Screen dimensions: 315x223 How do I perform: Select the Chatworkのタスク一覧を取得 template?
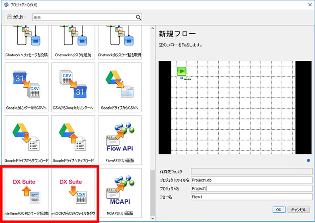pyautogui.click(x=120, y=42)
